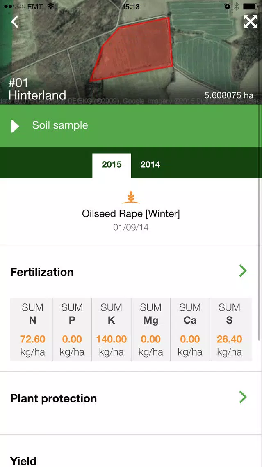Switch to the 2014 tab

pos(150,165)
